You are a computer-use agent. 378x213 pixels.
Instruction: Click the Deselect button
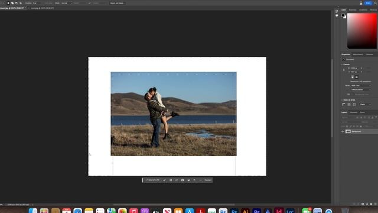(x=208, y=180)
